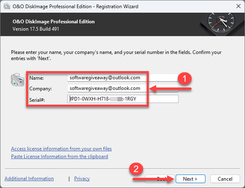The width and height of the screenshot is (245, 188).
Task: Follow the Privacy link
Action: 82,179
